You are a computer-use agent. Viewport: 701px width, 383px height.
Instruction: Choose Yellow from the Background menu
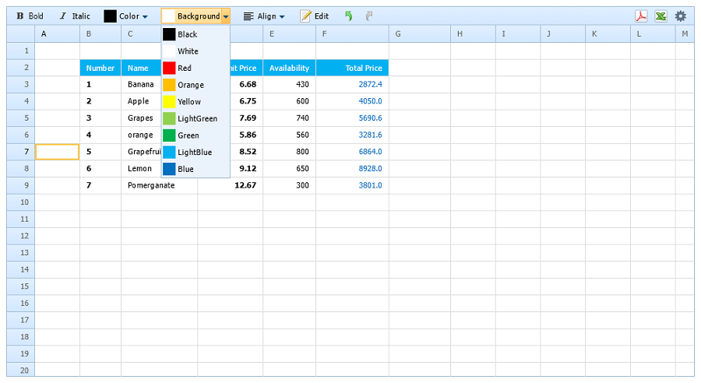click(x=196, y=102)
